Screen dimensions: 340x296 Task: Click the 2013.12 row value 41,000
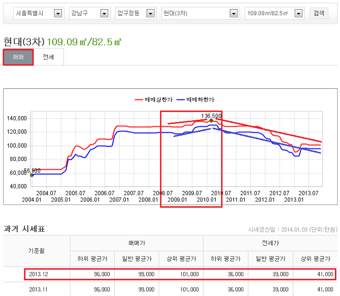click(325, 274)
